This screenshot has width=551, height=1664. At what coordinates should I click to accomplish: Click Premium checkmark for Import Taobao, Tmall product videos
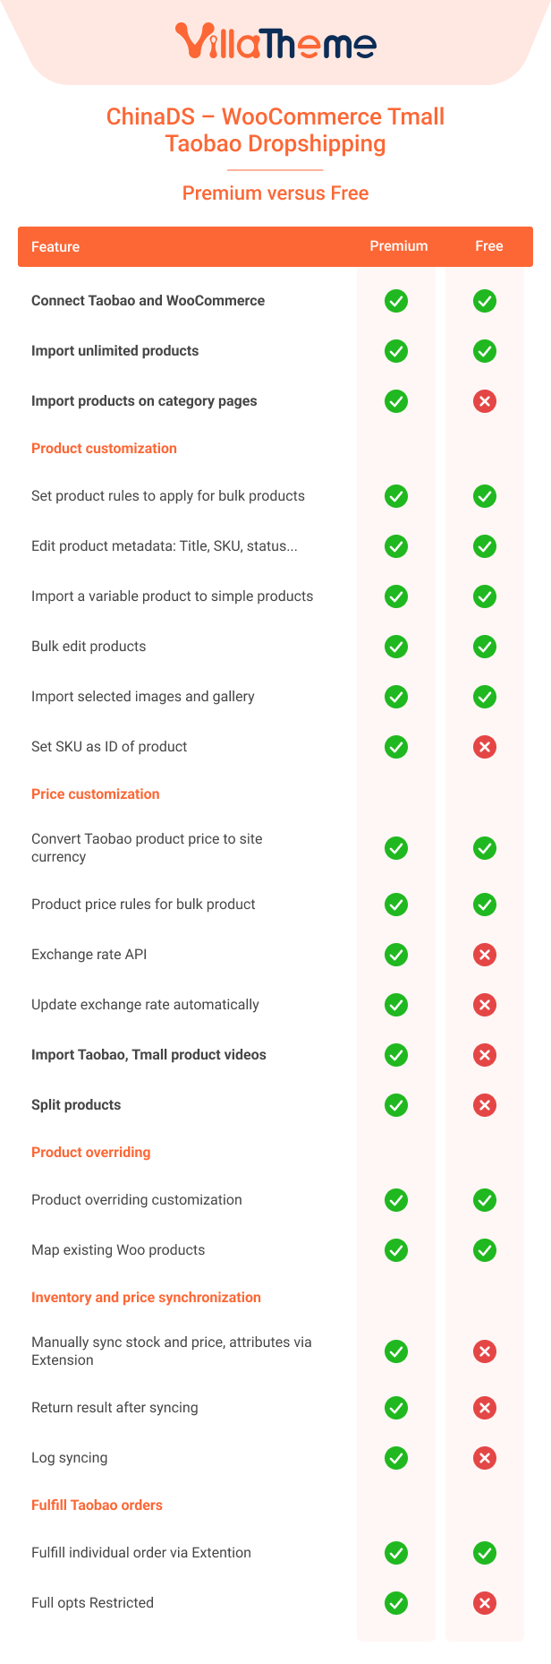(x=396, y=1055)
